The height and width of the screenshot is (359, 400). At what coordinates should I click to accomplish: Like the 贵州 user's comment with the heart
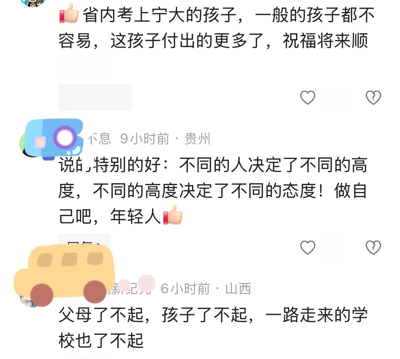click(x=308, y=247)
